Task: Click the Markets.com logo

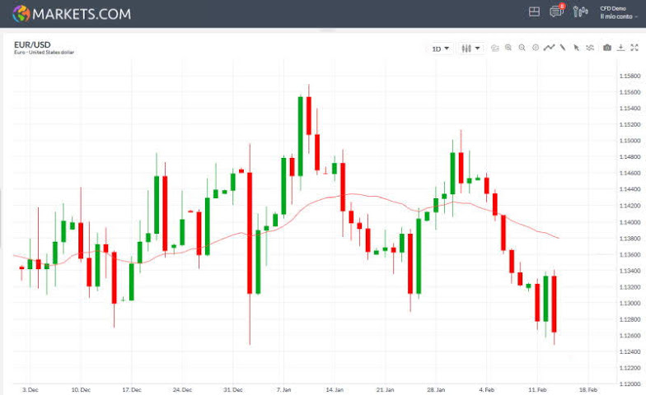Action: [x=72, y=13]
